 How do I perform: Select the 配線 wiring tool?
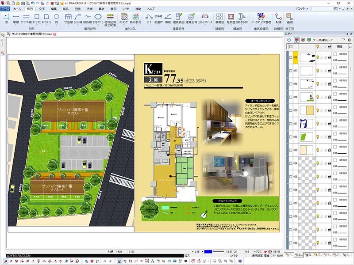pyautogui.click(x=278, y=18)
